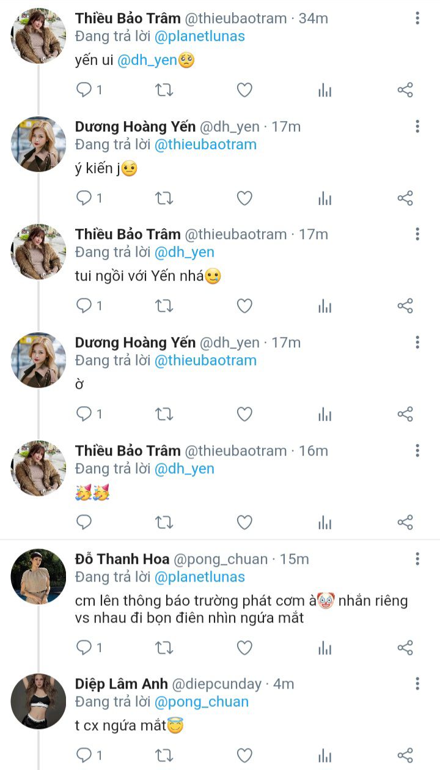Retweet Dương Hoàng Yến's 'ý kiến j' tweet
Screen dimensions: 440x770
[164, 198]
